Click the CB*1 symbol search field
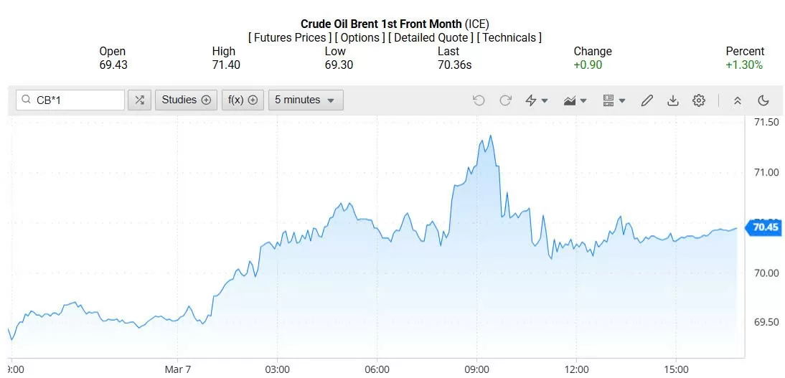The image size is (785, 378). pos(70,100)
